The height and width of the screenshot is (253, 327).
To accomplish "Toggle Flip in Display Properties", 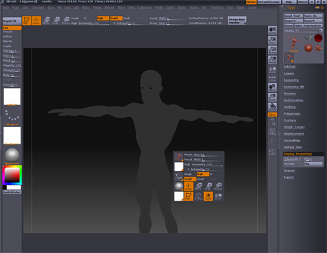I will (x=313, y=164).
